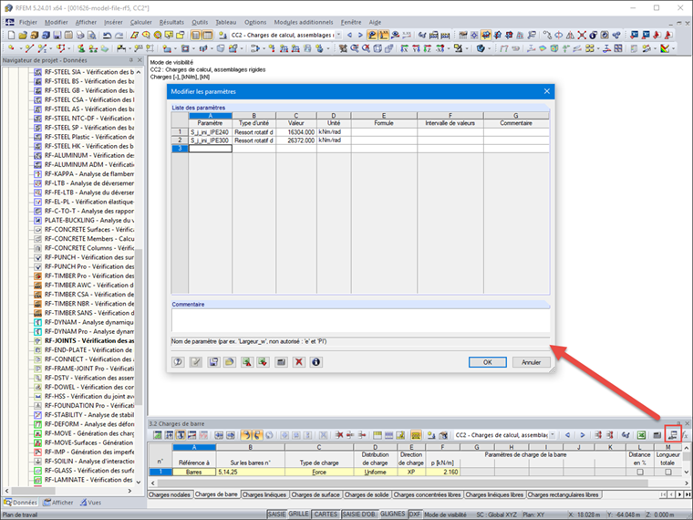Switch to Charges linéiques tab

[264, 494]
